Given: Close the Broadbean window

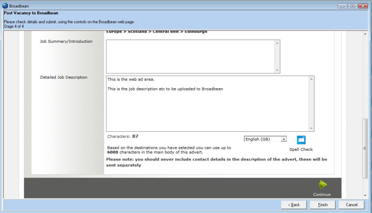Looking at the screenshot, I should 363,6.
